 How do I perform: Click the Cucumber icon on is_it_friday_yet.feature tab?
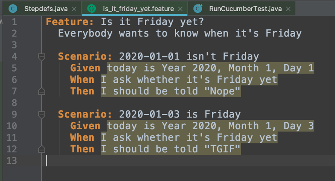pos(91,9)
